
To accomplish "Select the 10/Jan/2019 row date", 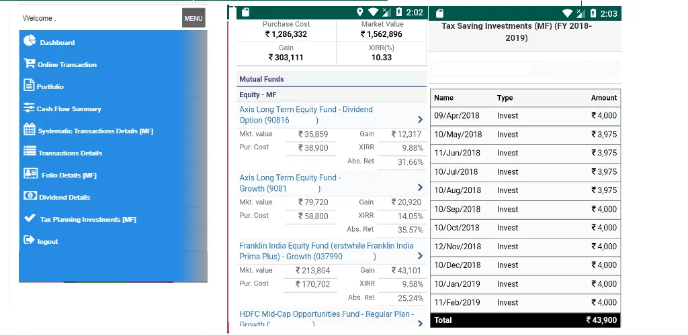I will (x=457, y=284).
